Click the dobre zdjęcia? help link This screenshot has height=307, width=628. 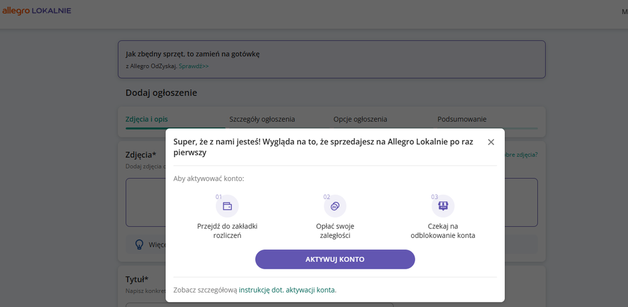click(521, 154)
